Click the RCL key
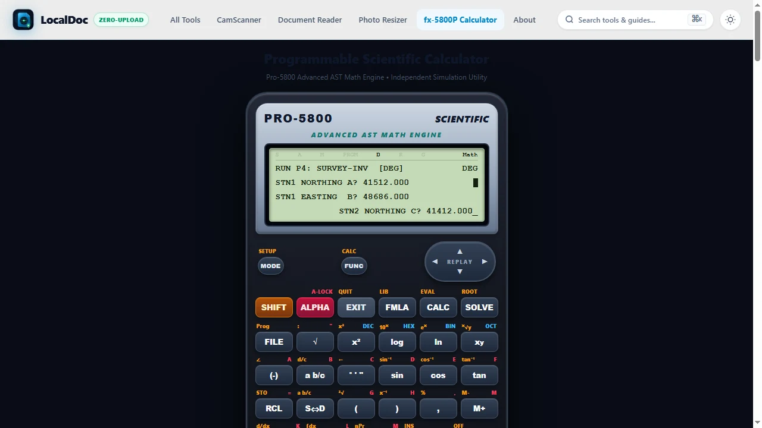This screenshot has height=428, width=762. point(274,408)
